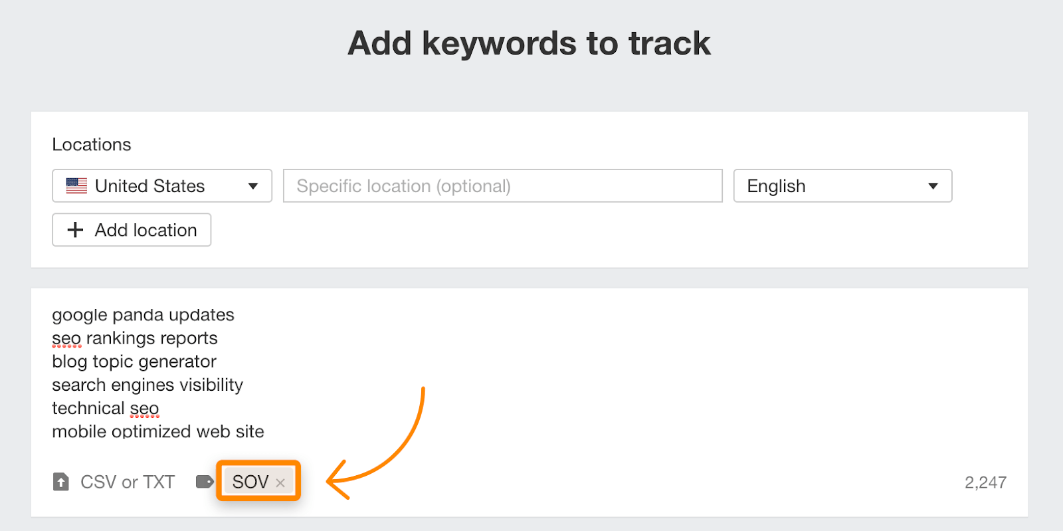Click the keyword count 2,247

(985, 481)
